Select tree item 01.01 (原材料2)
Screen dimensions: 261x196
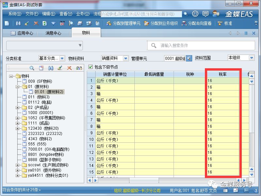click(x=49, y=92)
